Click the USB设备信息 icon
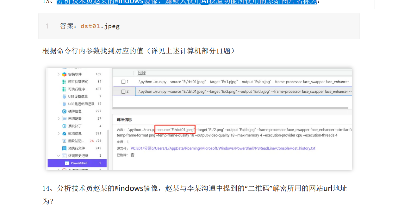This screenshot has height=213, width=417. (x=64, y=97)
